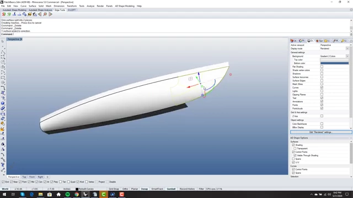Click the blue linked-surfaces icon in the Edge Tools toolbar
This screenshot has height=198, width=353.
(x=24, y=14)
